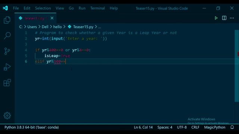
Task: Click the Users breadcrumb segment
Action: (32, 27)
